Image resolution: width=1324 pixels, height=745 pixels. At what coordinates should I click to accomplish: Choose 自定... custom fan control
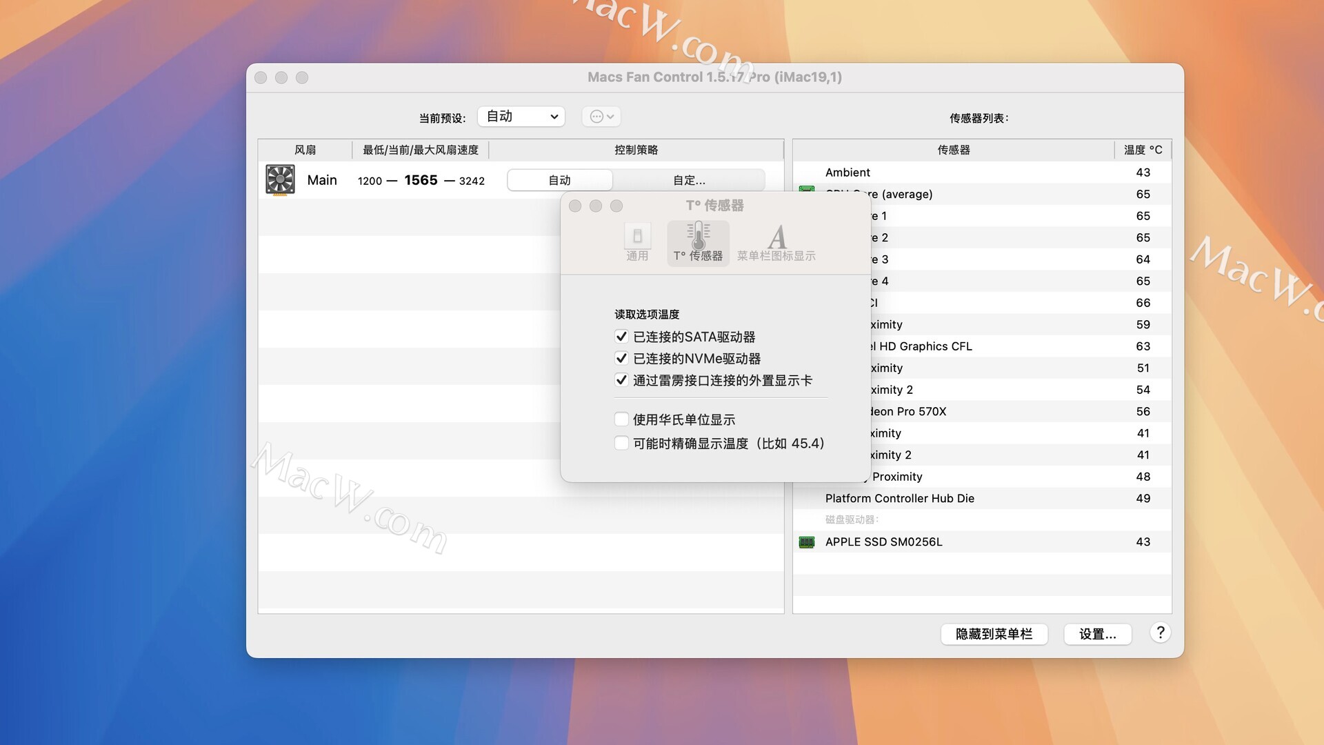tap(689, 180)
